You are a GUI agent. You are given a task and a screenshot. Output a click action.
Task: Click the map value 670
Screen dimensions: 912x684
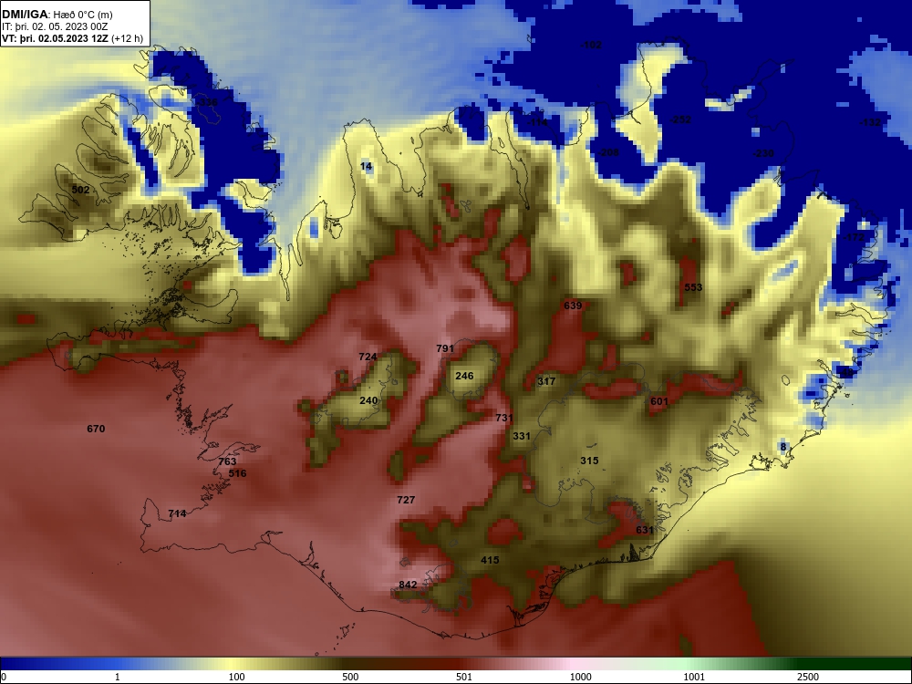tap(96, 430)
